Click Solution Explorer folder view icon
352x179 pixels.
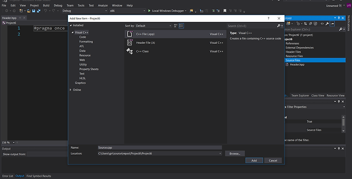[x=288, y=23]
